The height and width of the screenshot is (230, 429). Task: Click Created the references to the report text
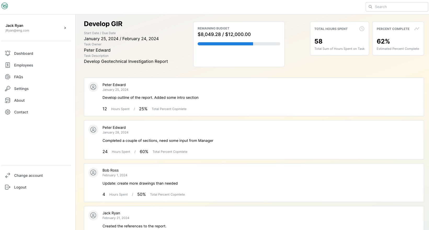(134, 226)
